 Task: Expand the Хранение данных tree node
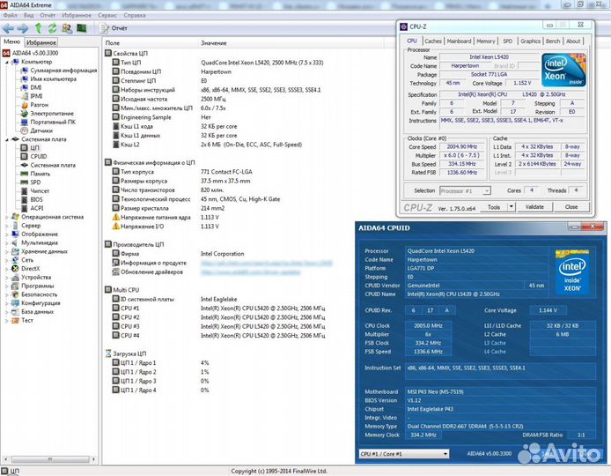7,251
